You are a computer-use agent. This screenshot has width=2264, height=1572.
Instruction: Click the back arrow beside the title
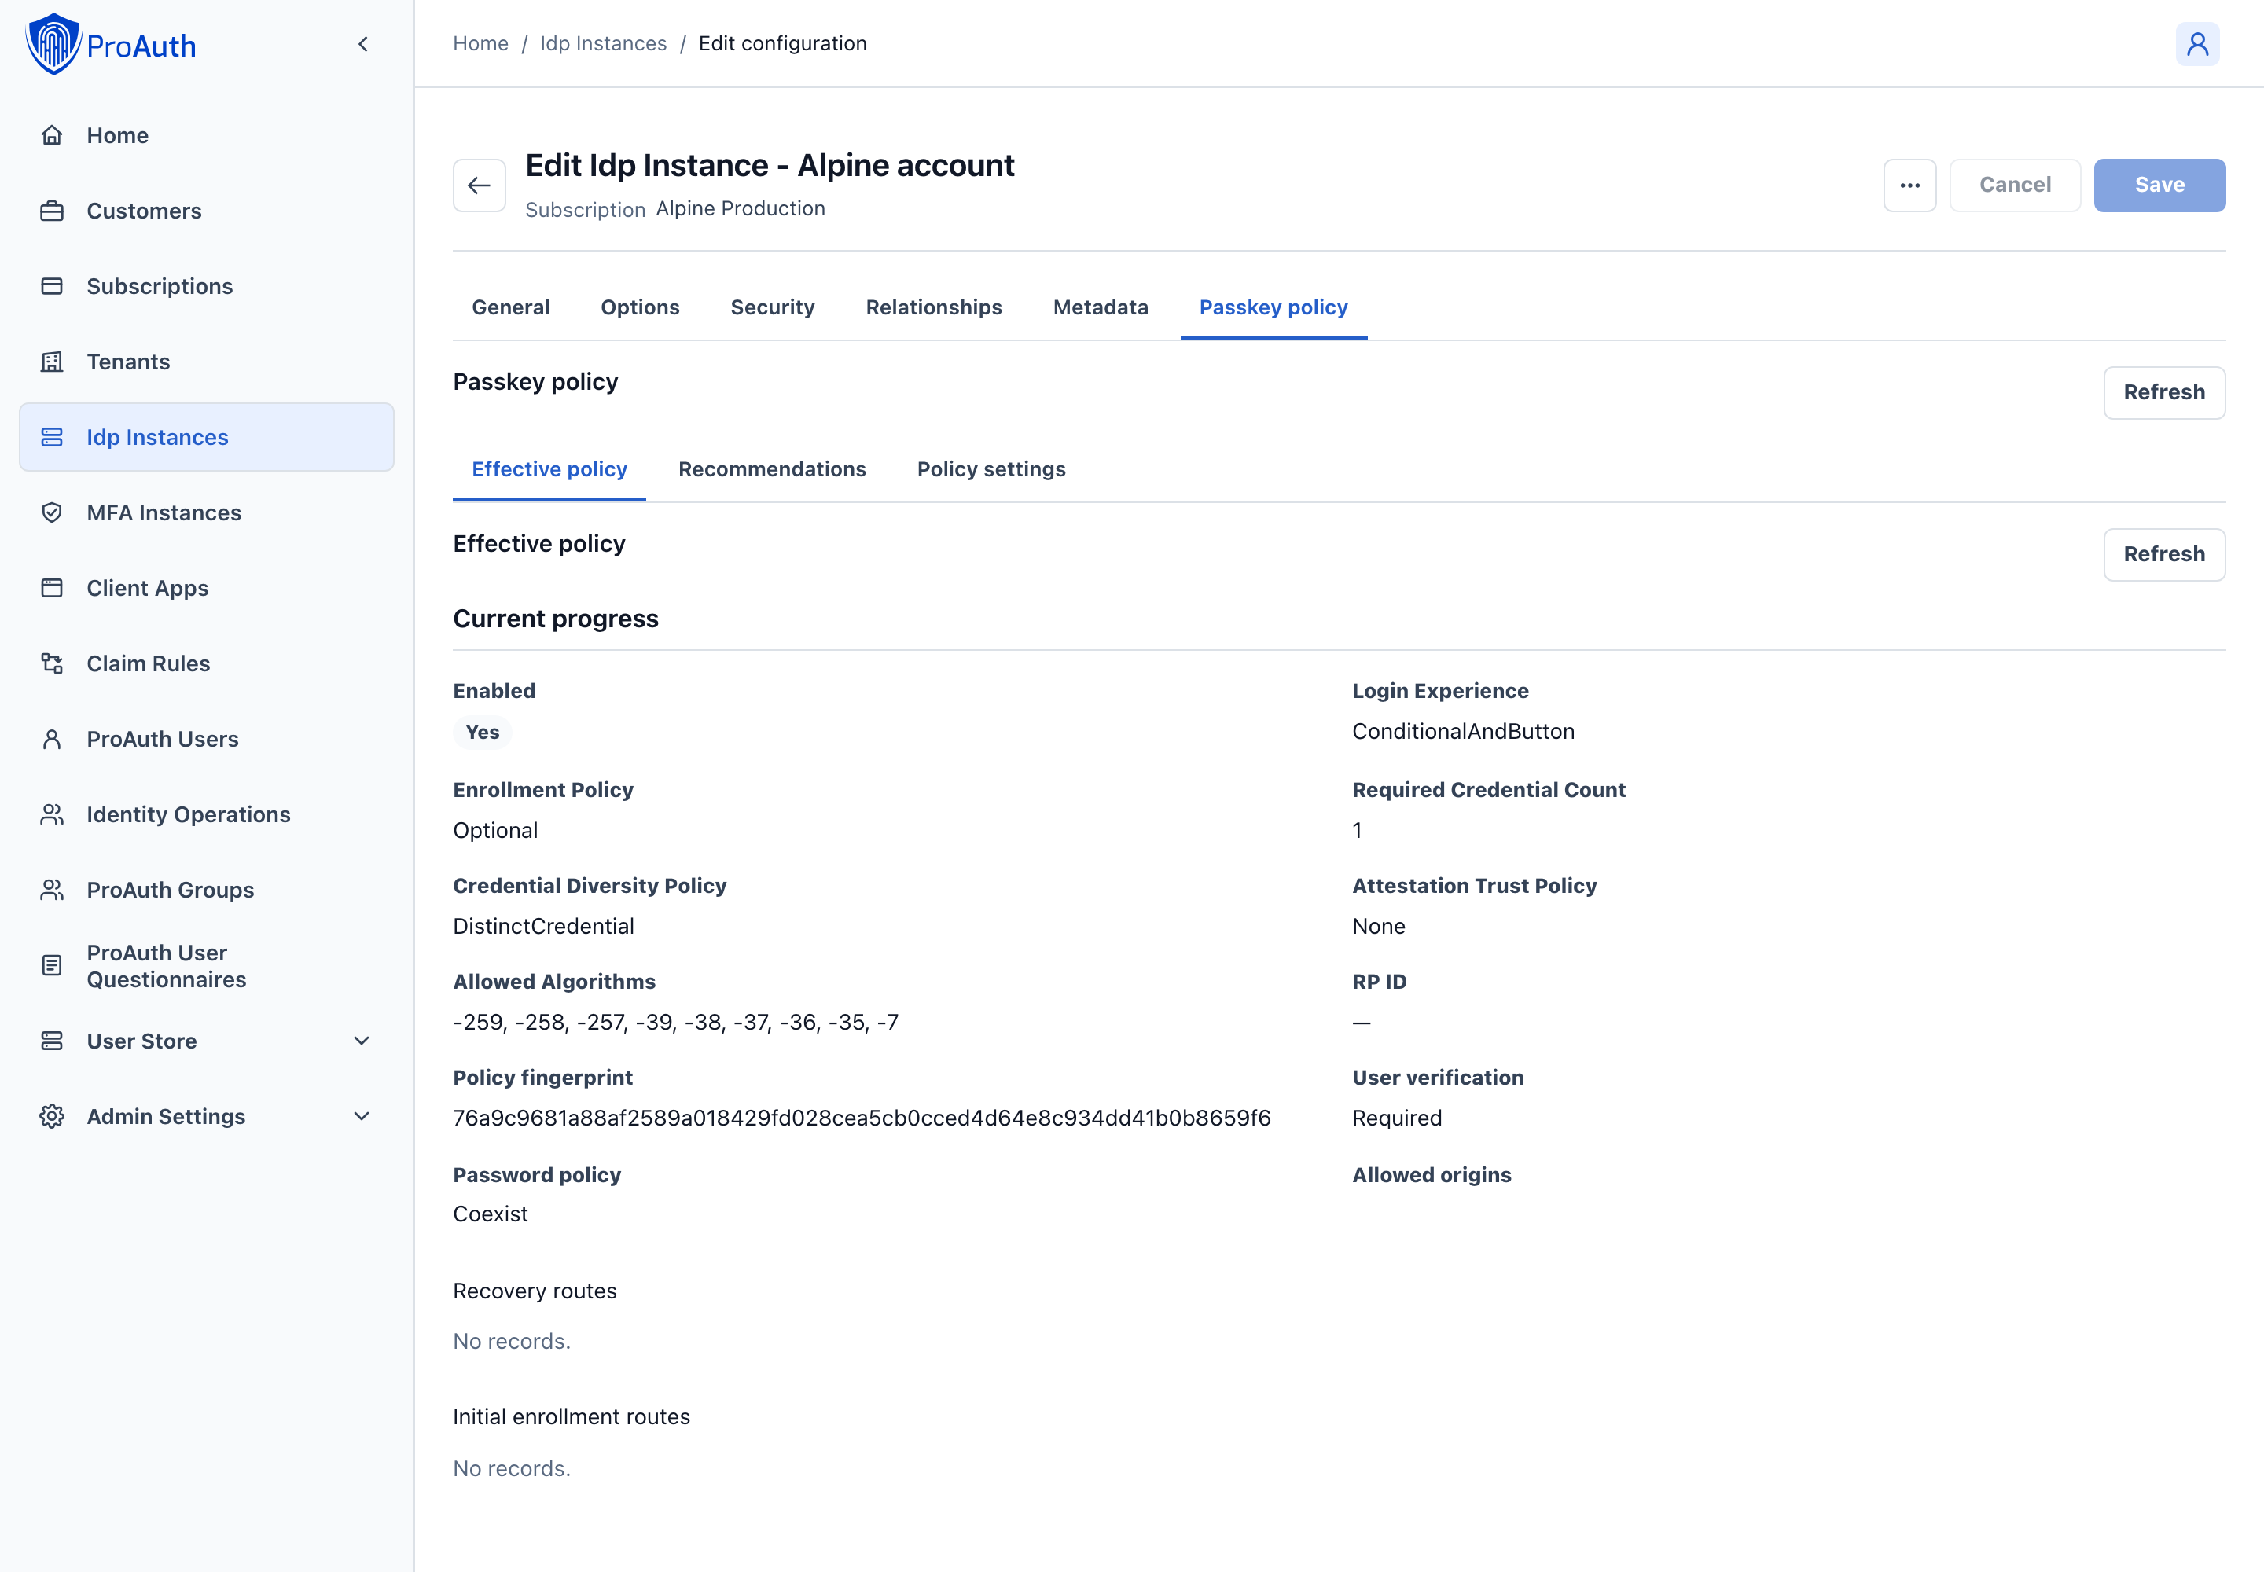(479, 185)
